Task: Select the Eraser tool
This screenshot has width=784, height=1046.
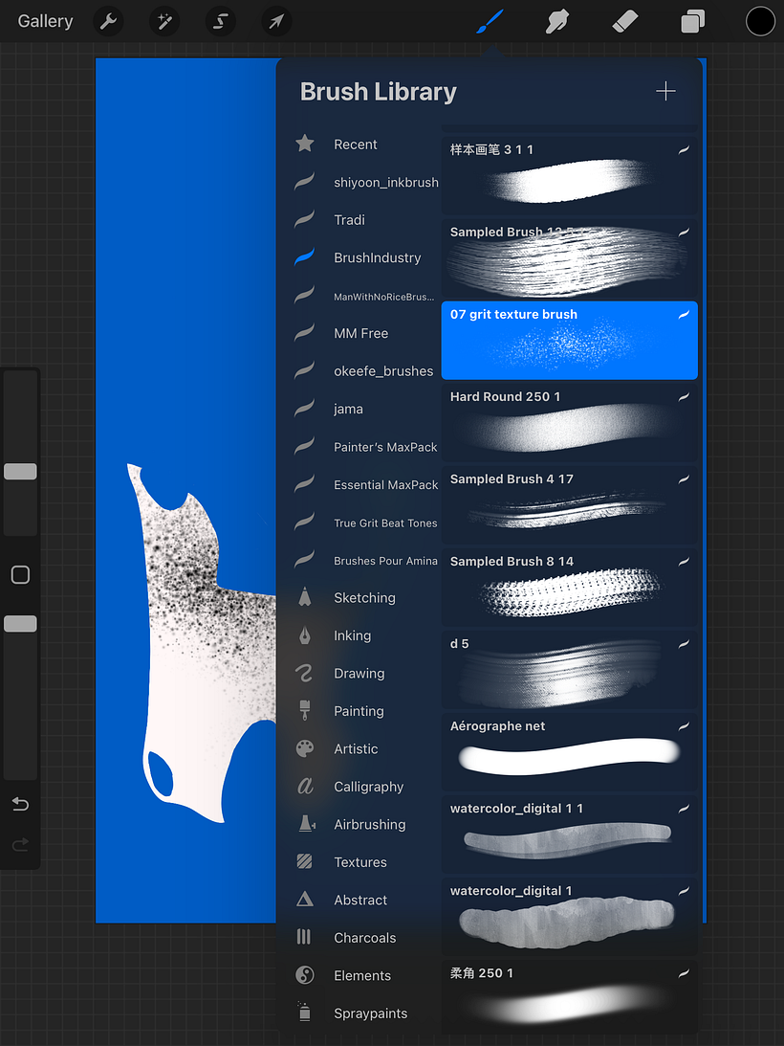Action: tap(624, 22)
